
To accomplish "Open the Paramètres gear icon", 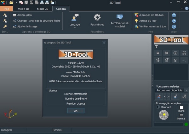I will point(97,18).
